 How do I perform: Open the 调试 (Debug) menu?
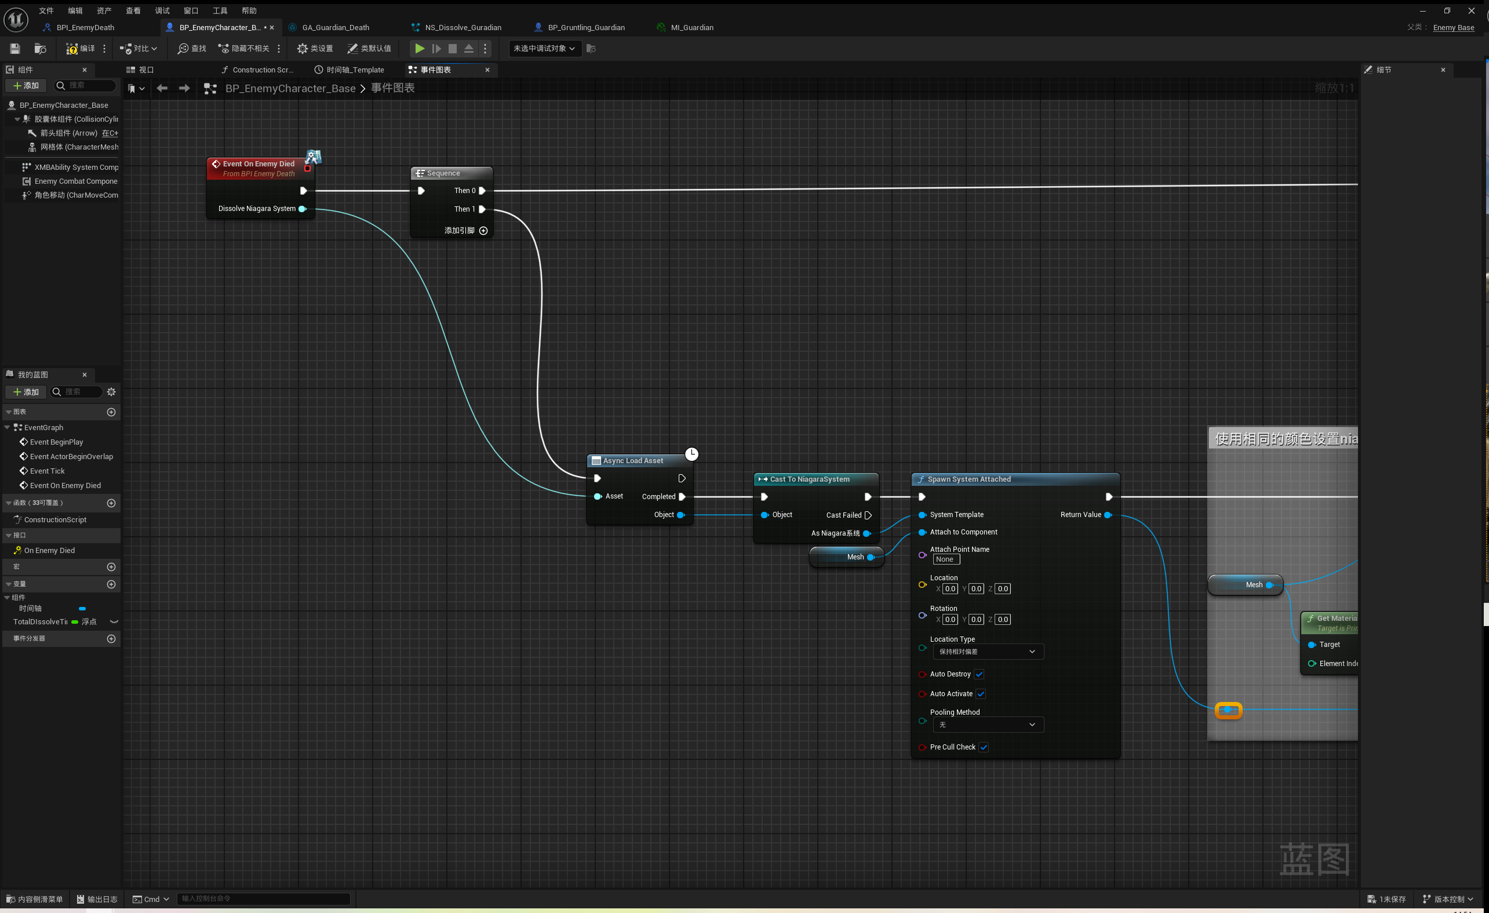[162, 10]
